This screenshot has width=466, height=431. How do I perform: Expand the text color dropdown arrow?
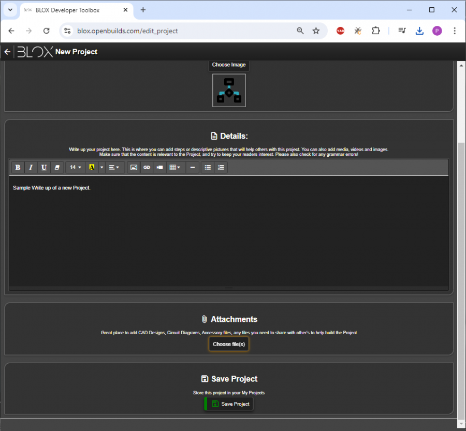pos(101,168)
